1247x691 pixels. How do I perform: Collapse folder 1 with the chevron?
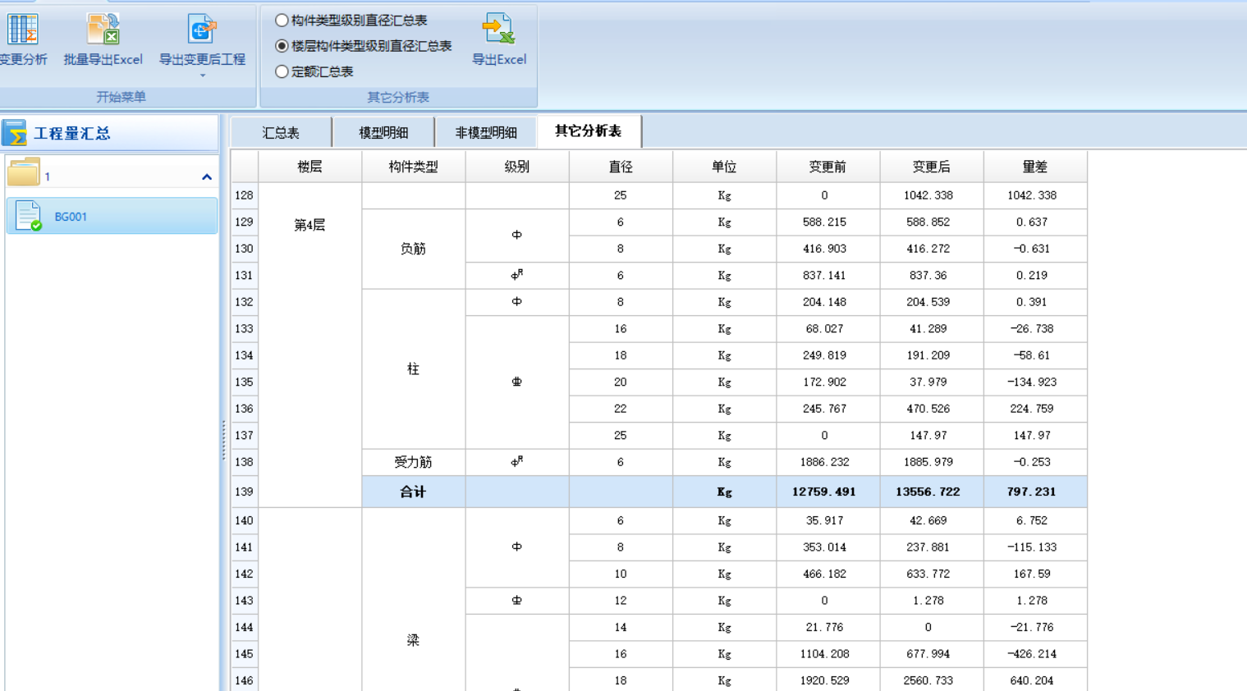click(x=207, y=176)
